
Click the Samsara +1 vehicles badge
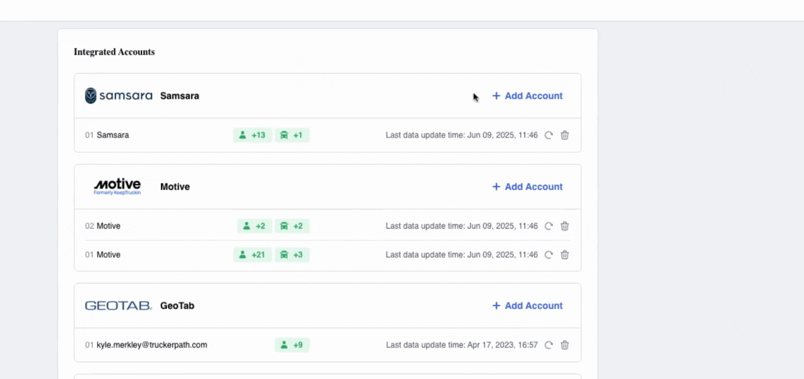pyautogui.click(x=291, y=135)
